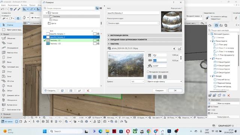Toggle the size proportion chain link
Screen dimensions: 240x135
tap(181, 58)
